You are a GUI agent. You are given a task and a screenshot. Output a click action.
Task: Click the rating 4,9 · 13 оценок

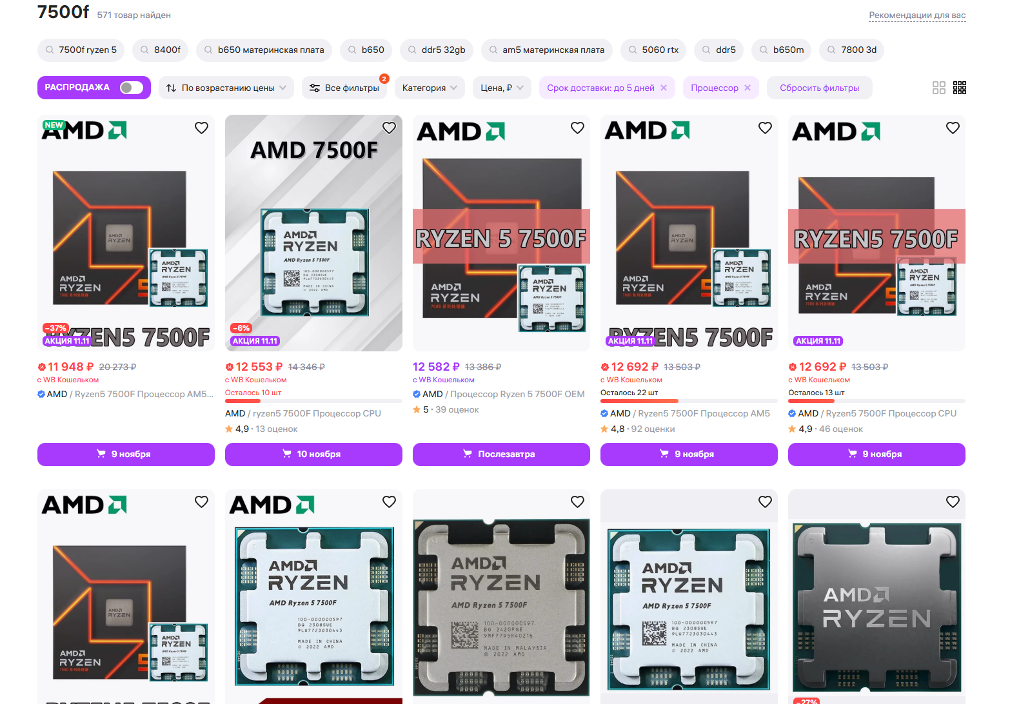click(x=261, y=429)
